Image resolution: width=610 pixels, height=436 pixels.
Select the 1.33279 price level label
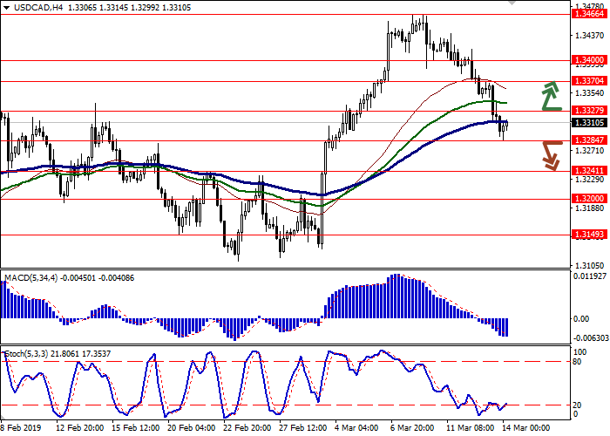click(589, 111)
